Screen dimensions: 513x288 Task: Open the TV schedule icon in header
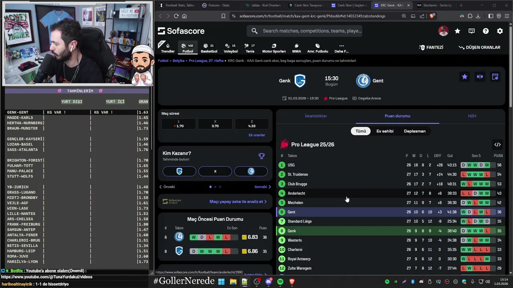click(x=472, y=31)
